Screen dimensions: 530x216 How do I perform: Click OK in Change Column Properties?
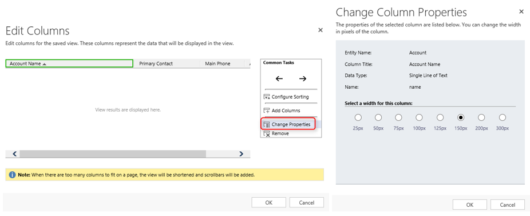click(470, 205)
